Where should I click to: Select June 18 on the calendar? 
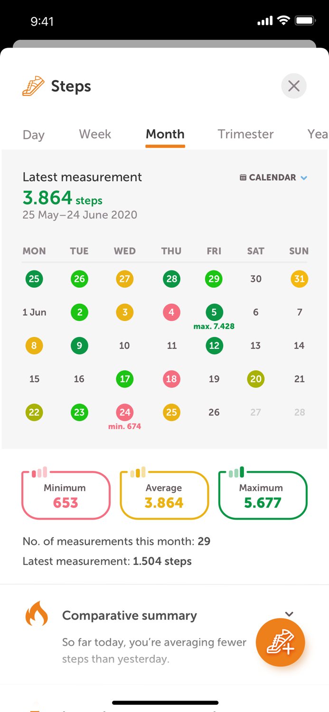tap(171, 379)
